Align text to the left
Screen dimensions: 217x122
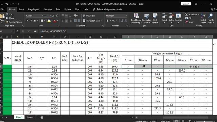coord(63,21)
